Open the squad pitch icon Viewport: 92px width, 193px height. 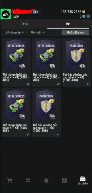coord(64,180)
